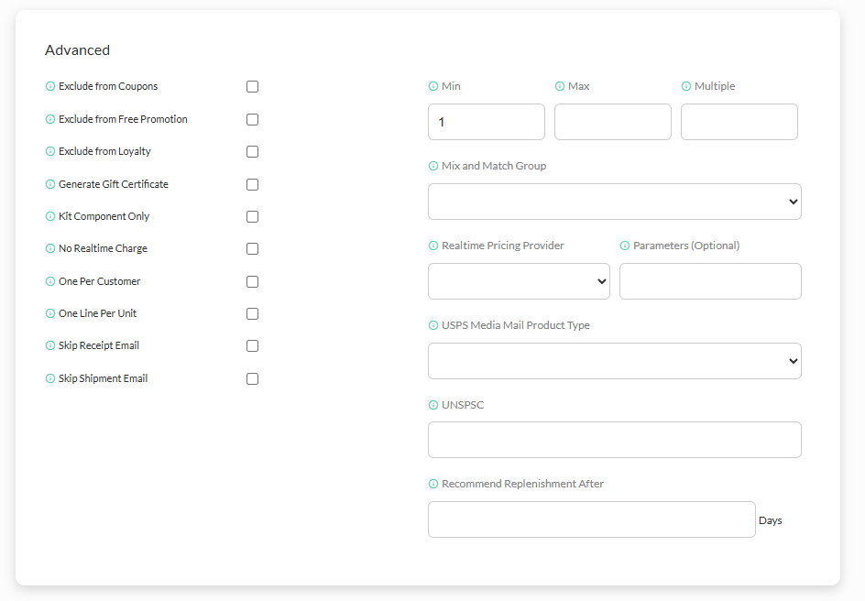Enable Exclude from Coupons checkbox
The image size is (865, 601).
(252, 86)
